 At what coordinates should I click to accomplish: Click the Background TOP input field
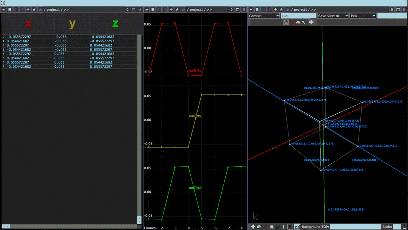[x=355, y=227]
